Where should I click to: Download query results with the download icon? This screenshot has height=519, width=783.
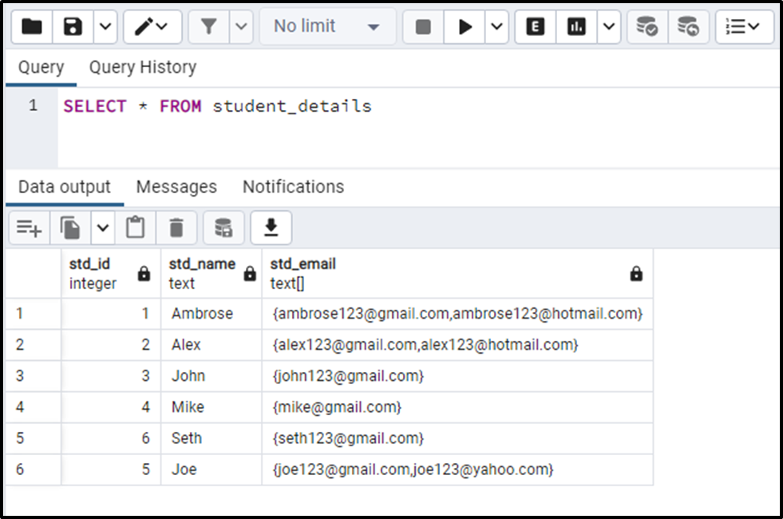[x=271, y=228]
